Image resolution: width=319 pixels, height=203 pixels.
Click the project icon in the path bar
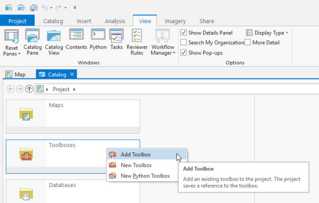point(40,89)
